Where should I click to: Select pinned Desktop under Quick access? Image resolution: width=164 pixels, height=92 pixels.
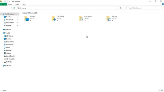tap(9, 17)
